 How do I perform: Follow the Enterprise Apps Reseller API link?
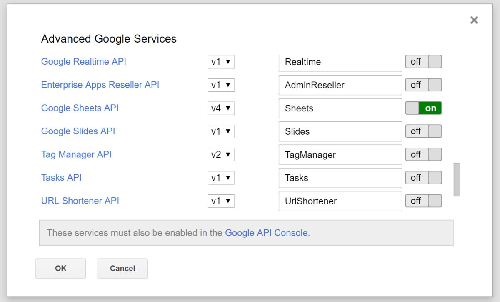tap(100, 85)
